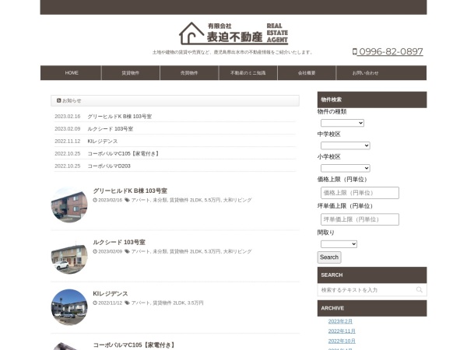The image size is (467, 350).
Task: Open the 物件の種類 dropdown
Action: (342, 123)
